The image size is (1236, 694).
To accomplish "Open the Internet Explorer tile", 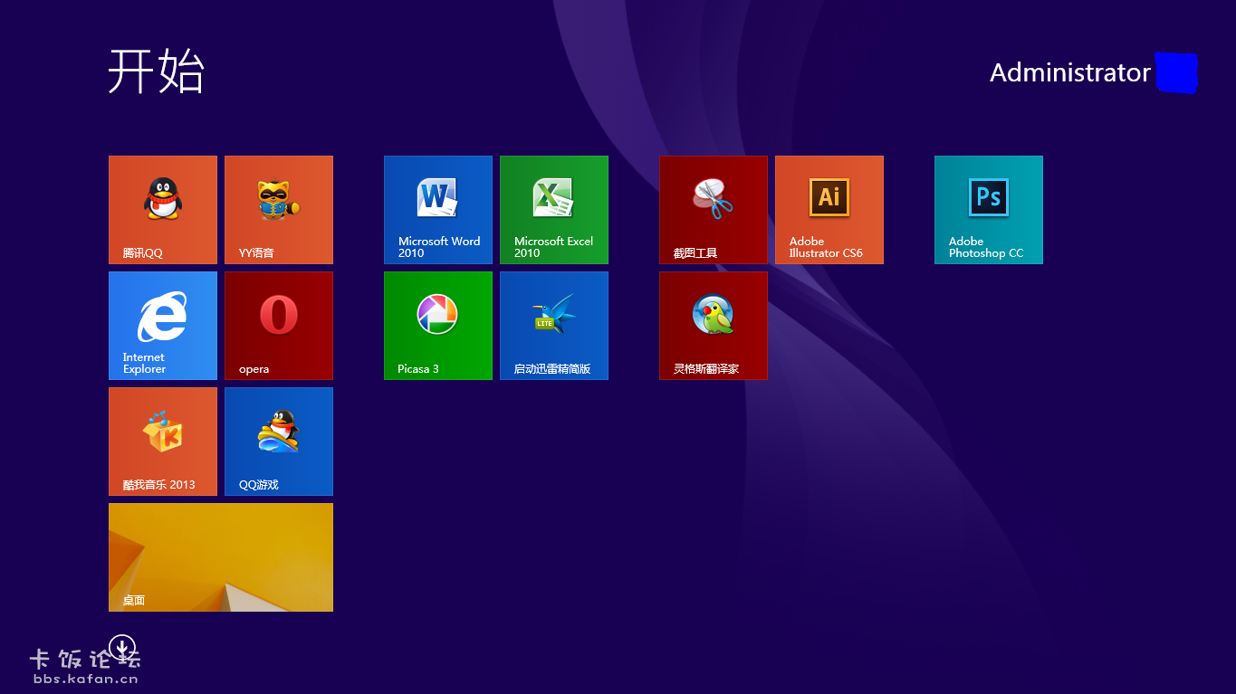I will click(x=163, y=326).
